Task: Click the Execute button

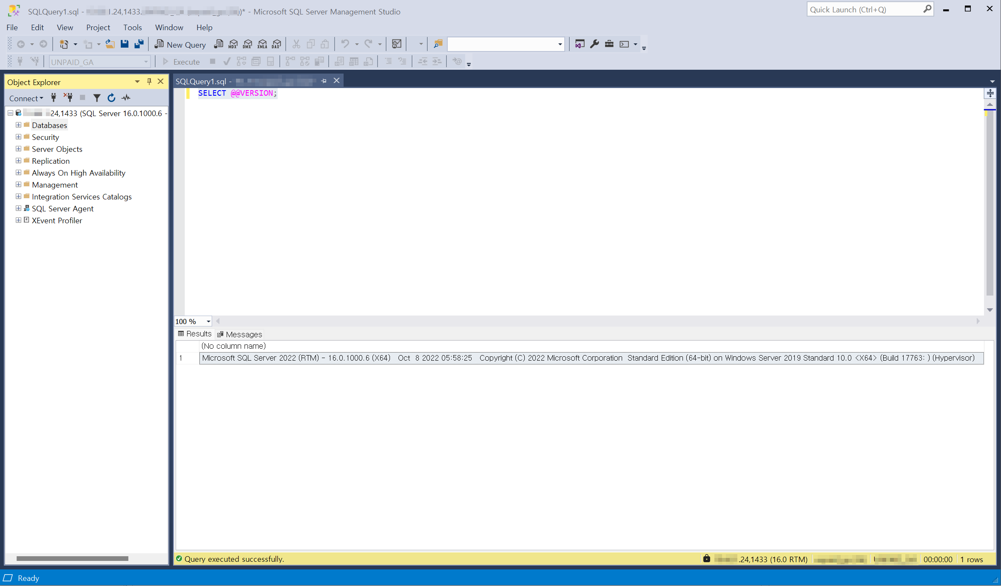Action: [x=181, y=62]
